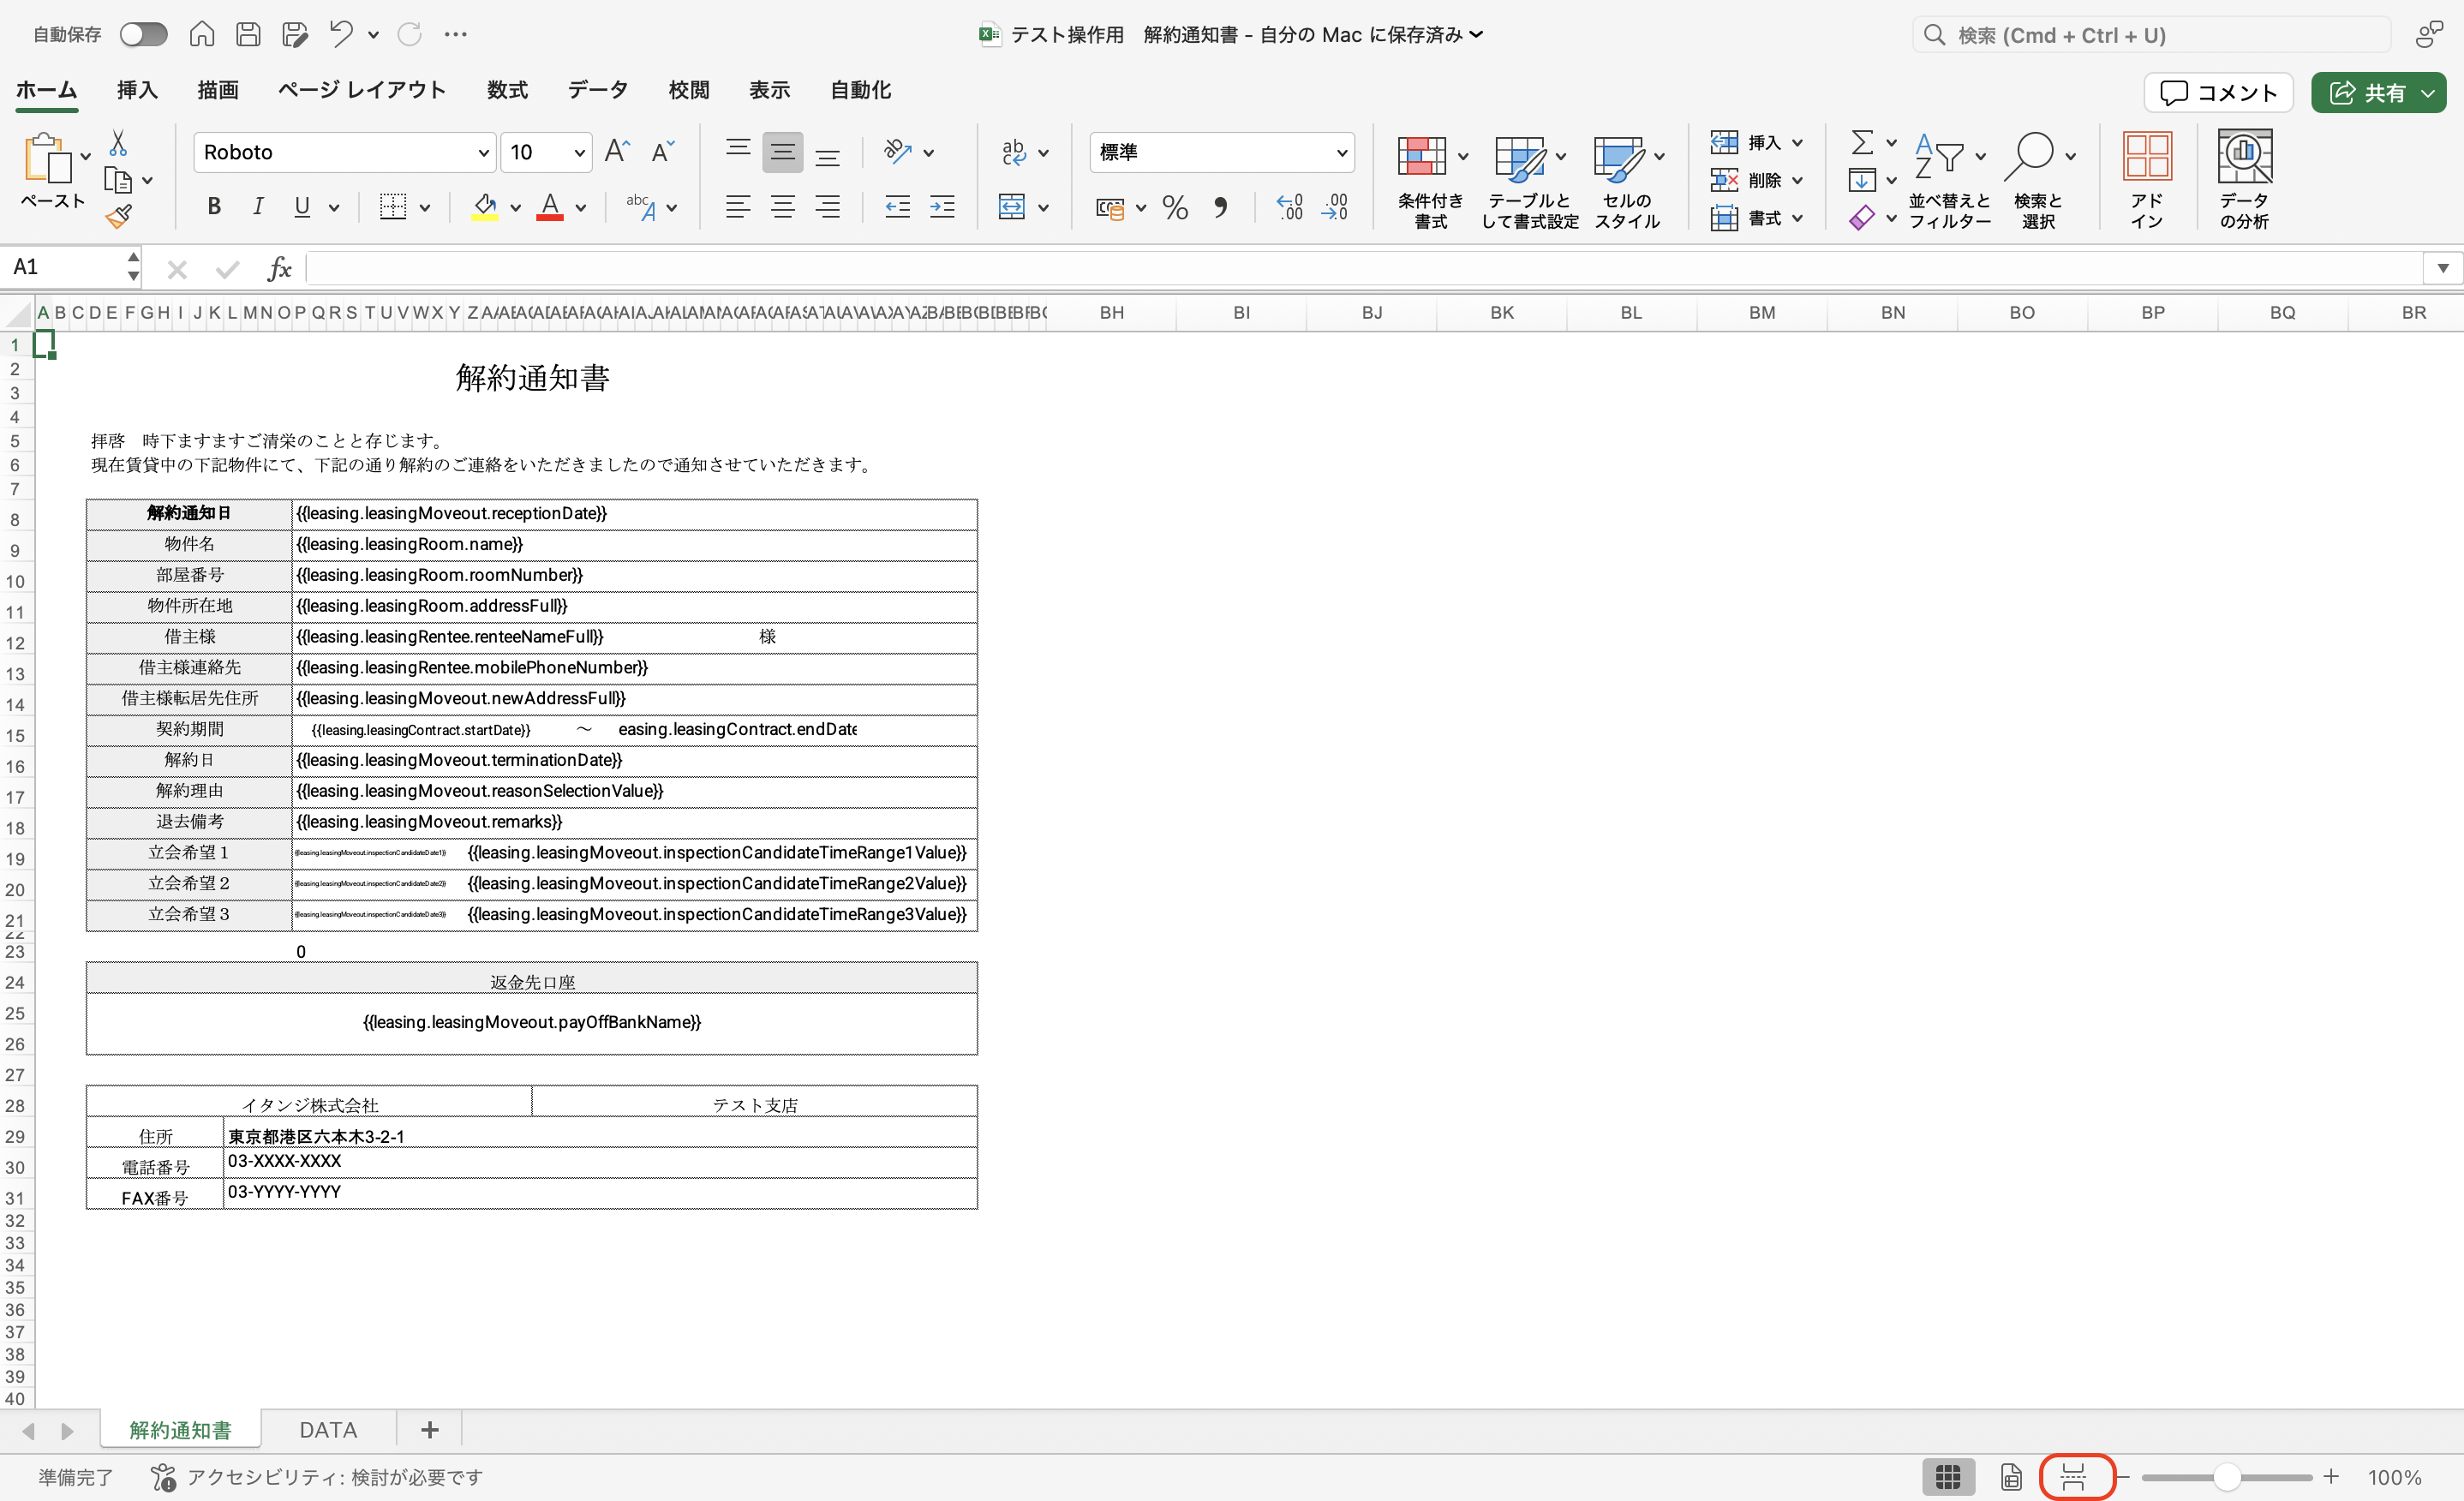Open the more options ellipsis
2464x1501 pixels.
click(x=456, y=35)
